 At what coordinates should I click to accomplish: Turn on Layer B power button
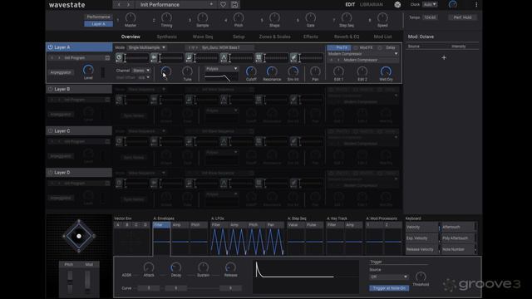coord(50,89)
